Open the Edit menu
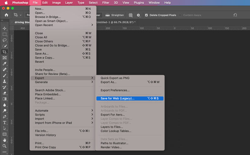 click(x=45, y=3)
